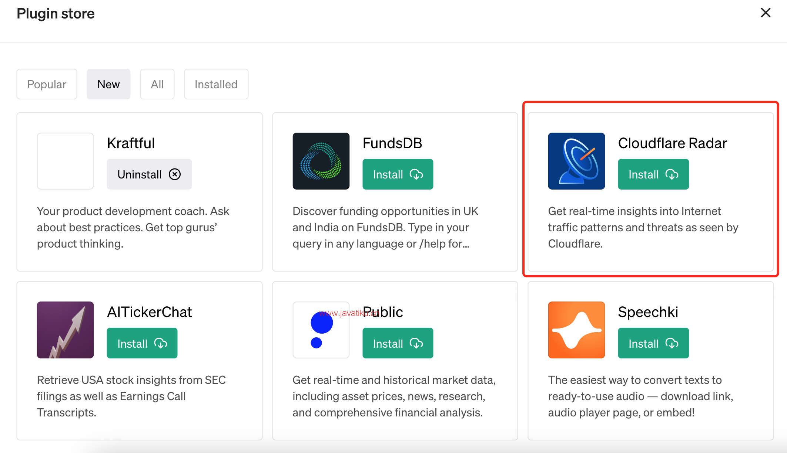
Task: Install the Public plugin
Action: [x=398, y=343]
